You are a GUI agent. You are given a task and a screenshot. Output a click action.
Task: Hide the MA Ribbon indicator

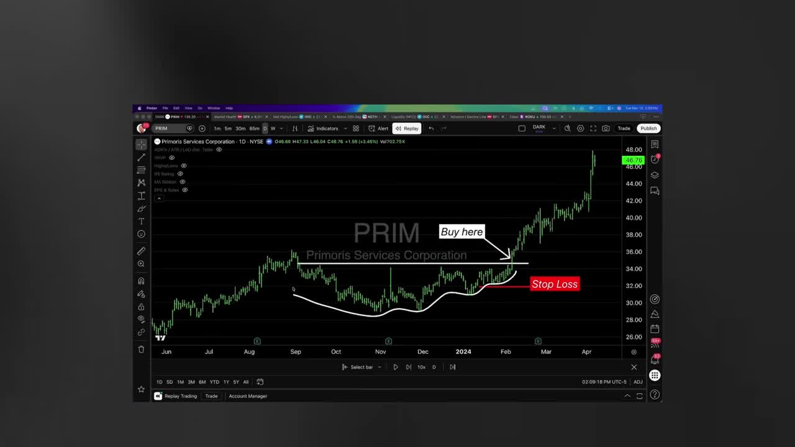(x=181, y=182)
